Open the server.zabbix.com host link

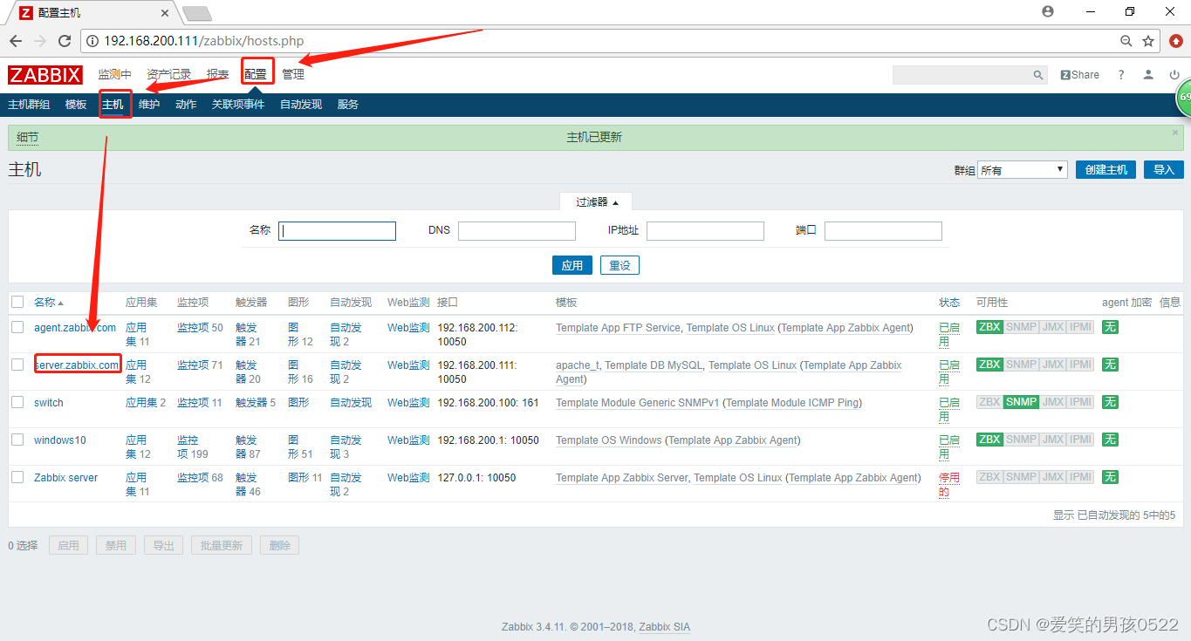[77, 365]
